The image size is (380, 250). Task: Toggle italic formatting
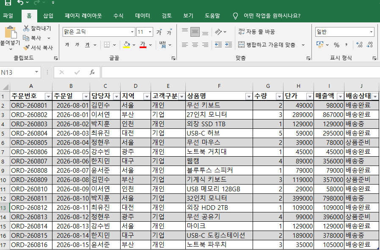click(x=77, y=45)
